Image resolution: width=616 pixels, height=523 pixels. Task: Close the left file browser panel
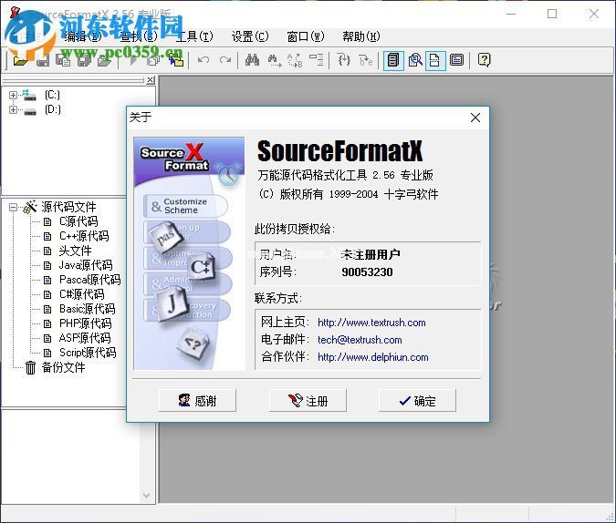(x=151, y=80)
